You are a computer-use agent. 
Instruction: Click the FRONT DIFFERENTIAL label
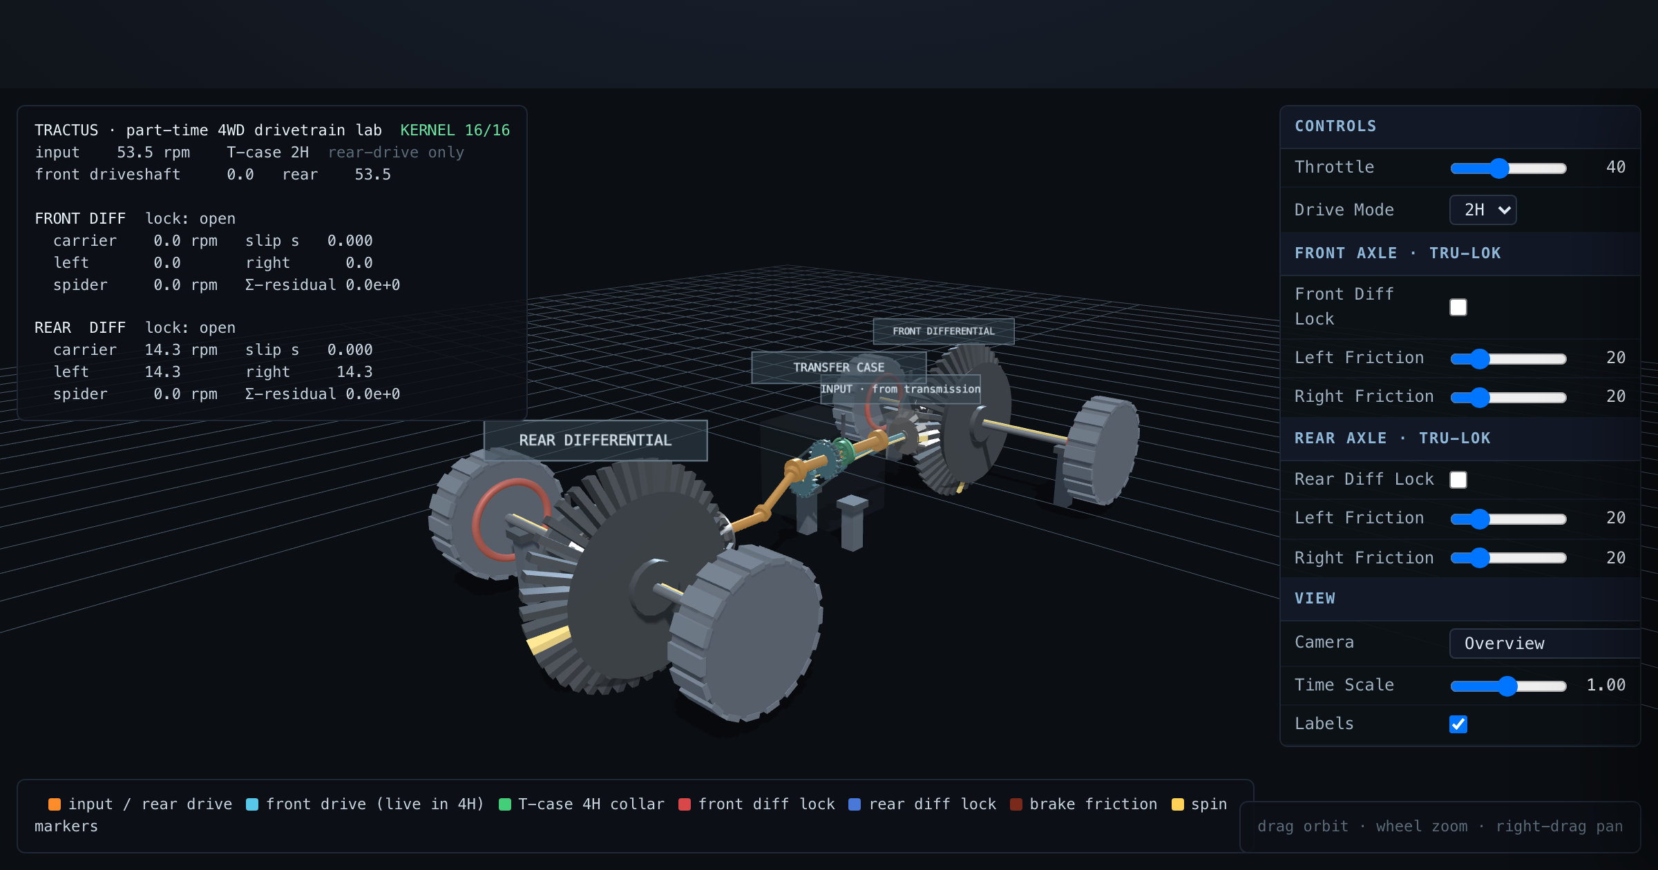click(x=944, y=331)
